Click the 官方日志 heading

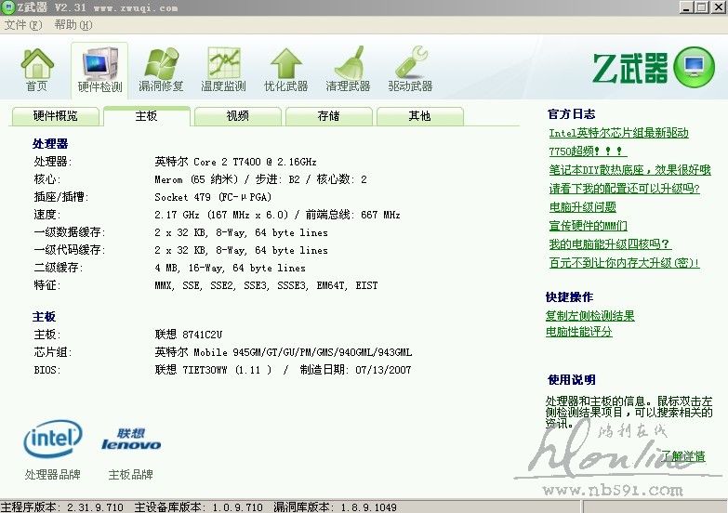tap(571, 114)
